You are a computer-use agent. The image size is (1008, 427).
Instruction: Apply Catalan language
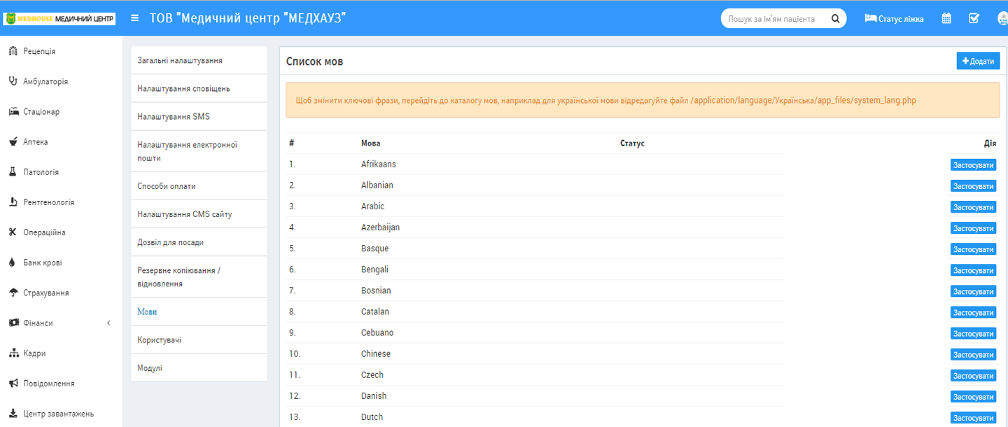click(x=973, y=312)
